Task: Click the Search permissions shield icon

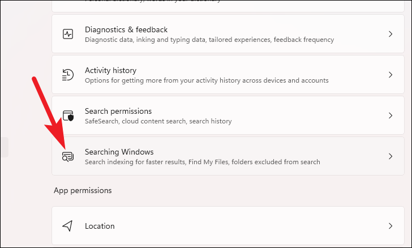Action: pos(68,116)
